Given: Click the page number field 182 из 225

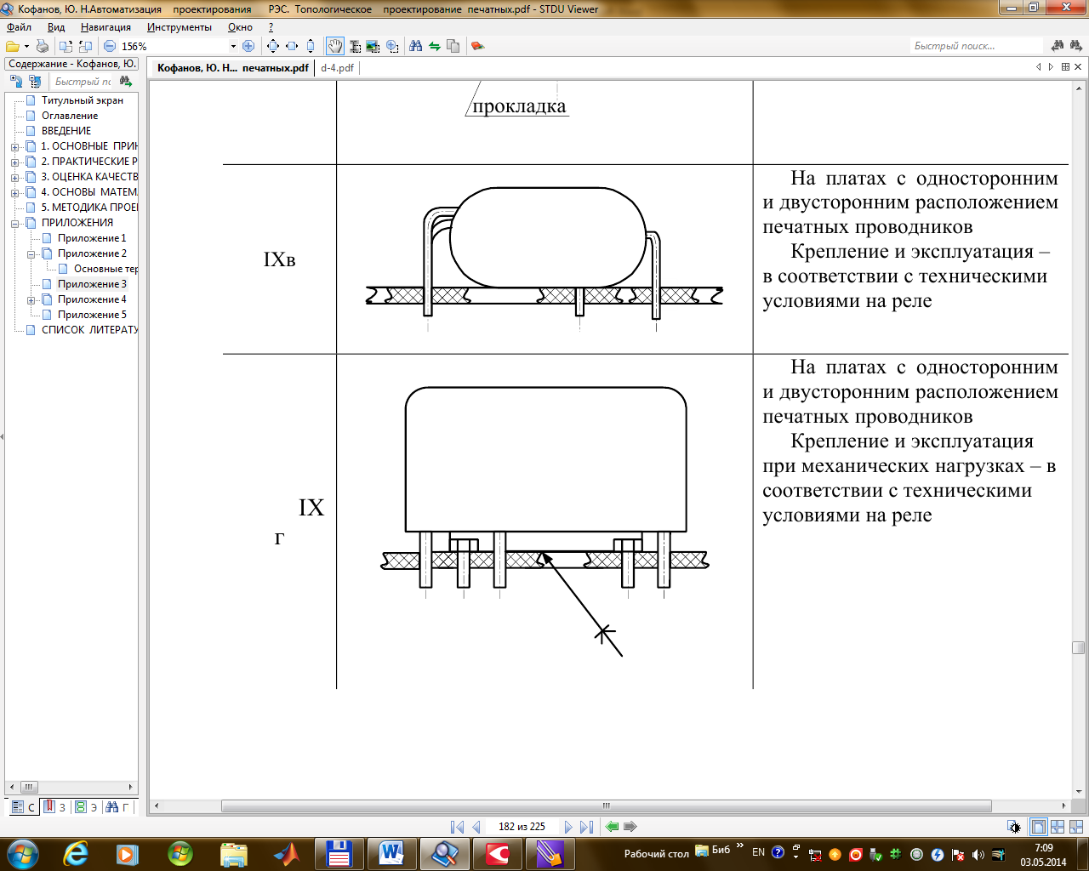Looking at the screenshot, I should pos(522,827).
